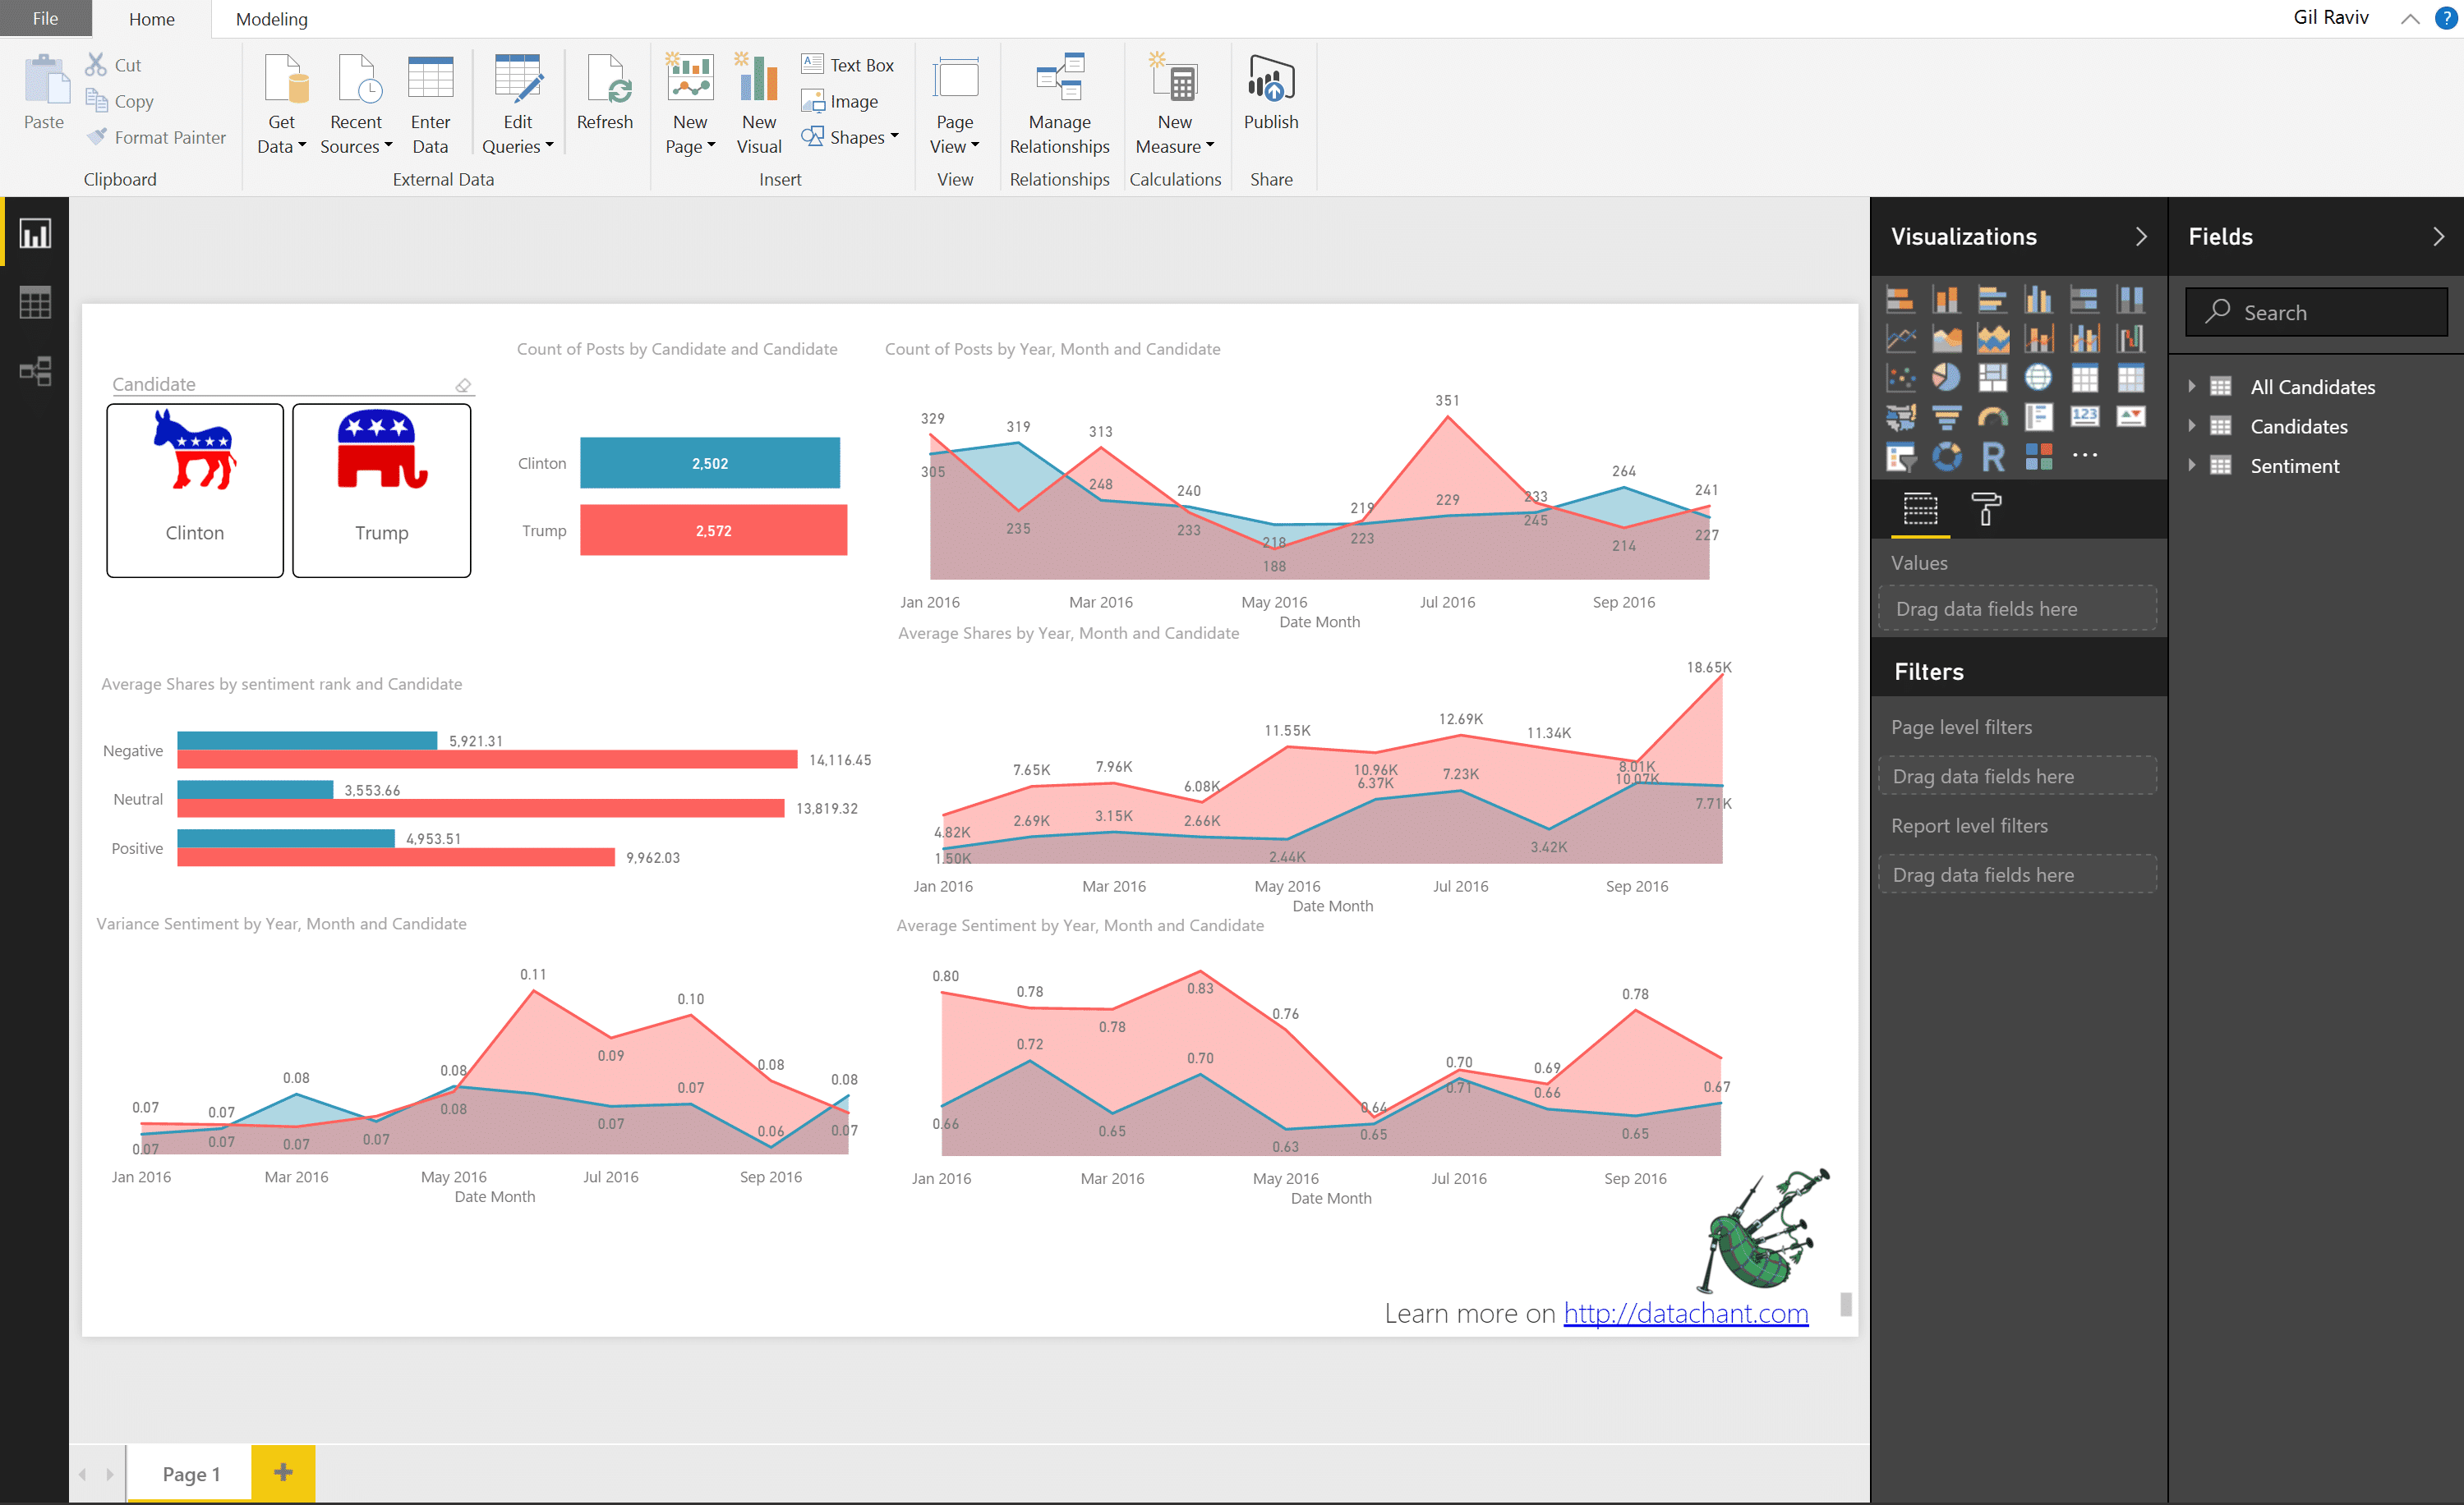Switch to Data view in left sidebar

point(35,303)
